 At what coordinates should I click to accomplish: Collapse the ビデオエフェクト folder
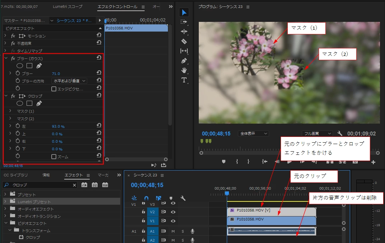point(6,223)
